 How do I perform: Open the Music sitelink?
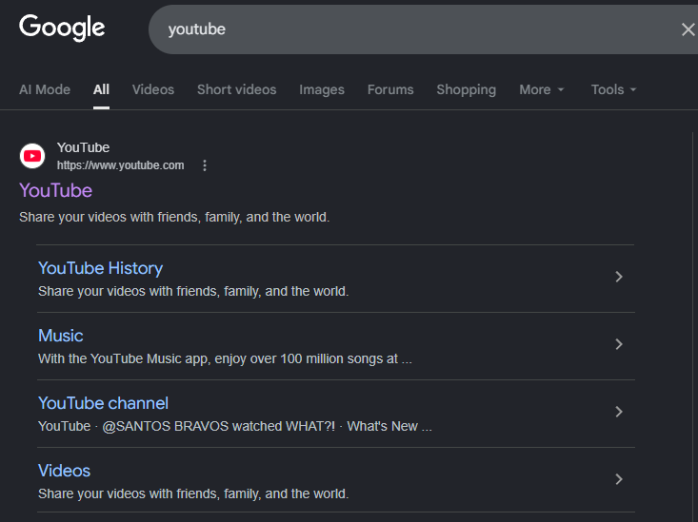coord(61,336)
